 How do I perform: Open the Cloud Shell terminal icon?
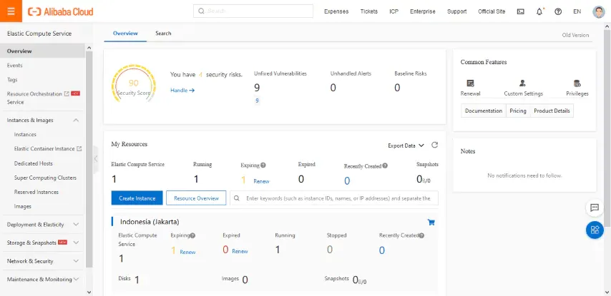[521, 11]
